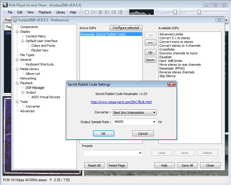Select Resampler (Secret Rabbit Code) in Active DSPs
This screenshot has width=231, height=185.
(111, 34)
